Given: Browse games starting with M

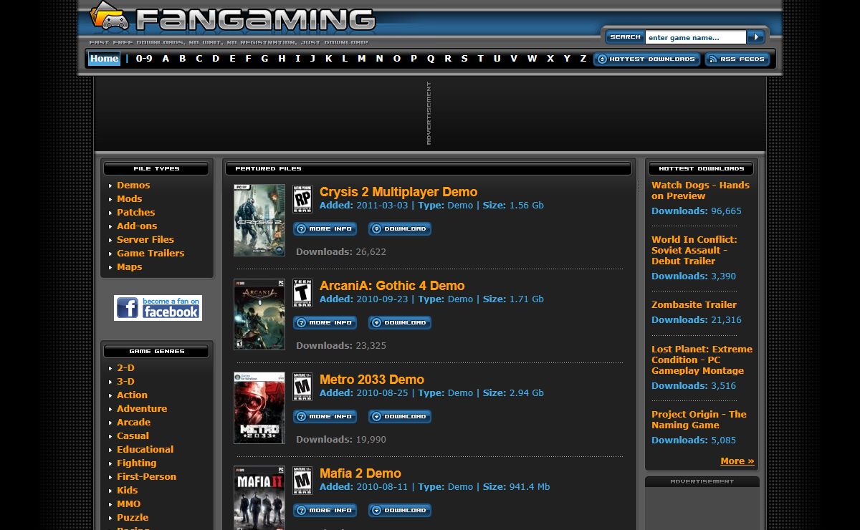Looking at the screenshot, I should (x=362, y=59).
